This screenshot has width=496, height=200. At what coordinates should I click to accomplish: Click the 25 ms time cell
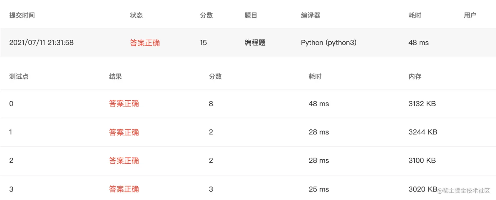coord(319,189)
